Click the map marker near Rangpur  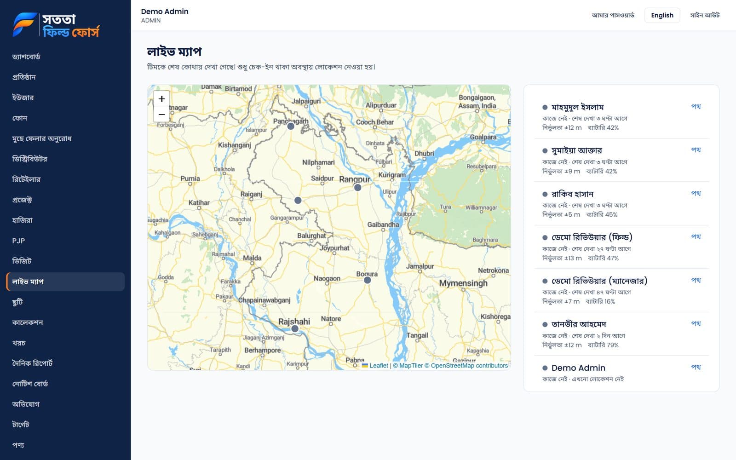[x=357, y=187]
